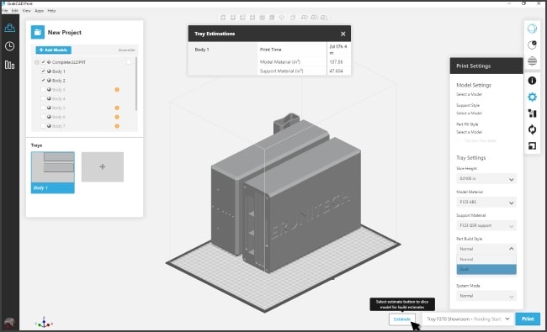Click the Estimate button
547x332 pixels.
[x=402, y=319]
